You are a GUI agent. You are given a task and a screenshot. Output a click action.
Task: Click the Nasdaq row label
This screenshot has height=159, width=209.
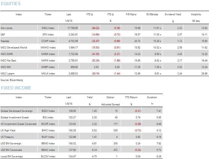(x=5, y=41)
